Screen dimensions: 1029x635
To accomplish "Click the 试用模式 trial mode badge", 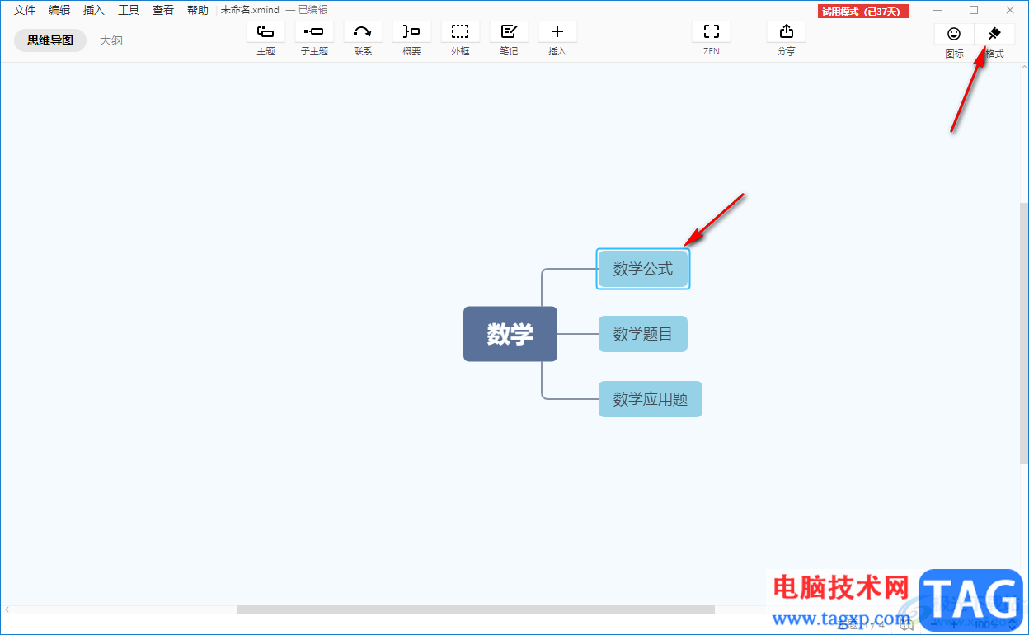I will (863, 12).
